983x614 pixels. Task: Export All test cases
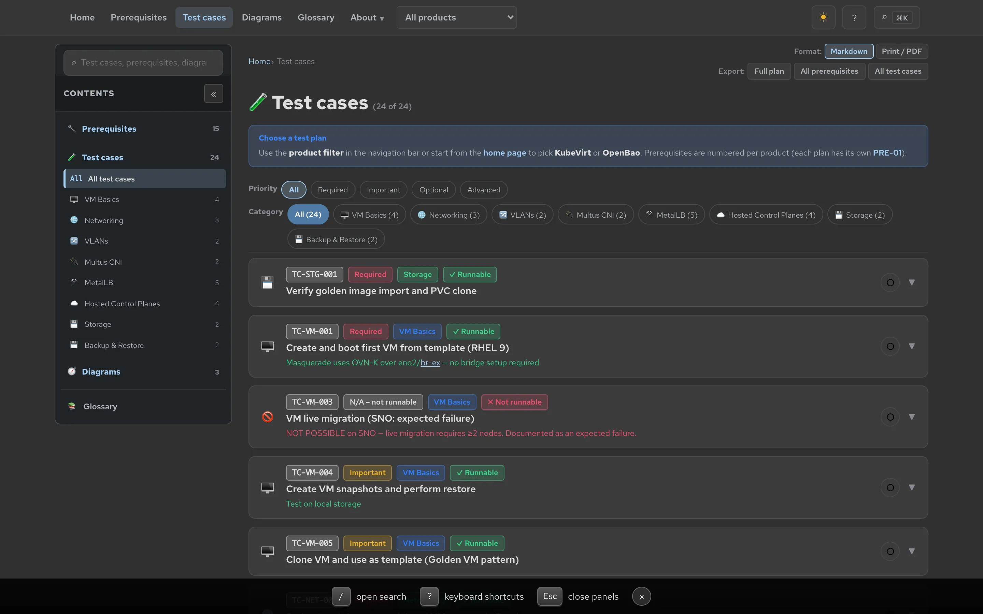(898, 71)
